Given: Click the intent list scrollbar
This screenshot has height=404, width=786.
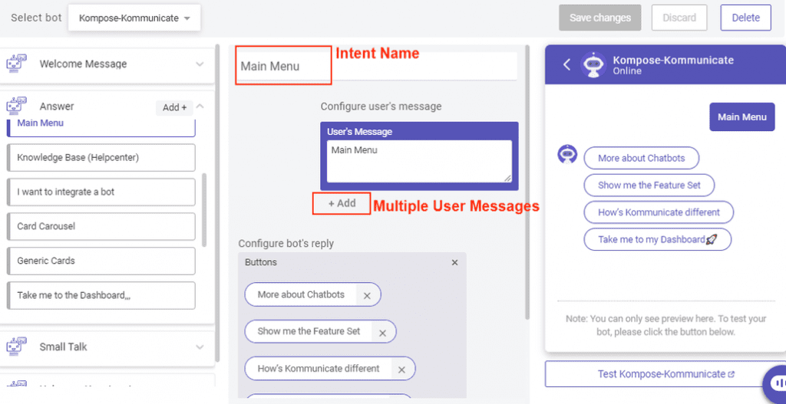Looking at the screenshot, I should [x=204, y=210].
